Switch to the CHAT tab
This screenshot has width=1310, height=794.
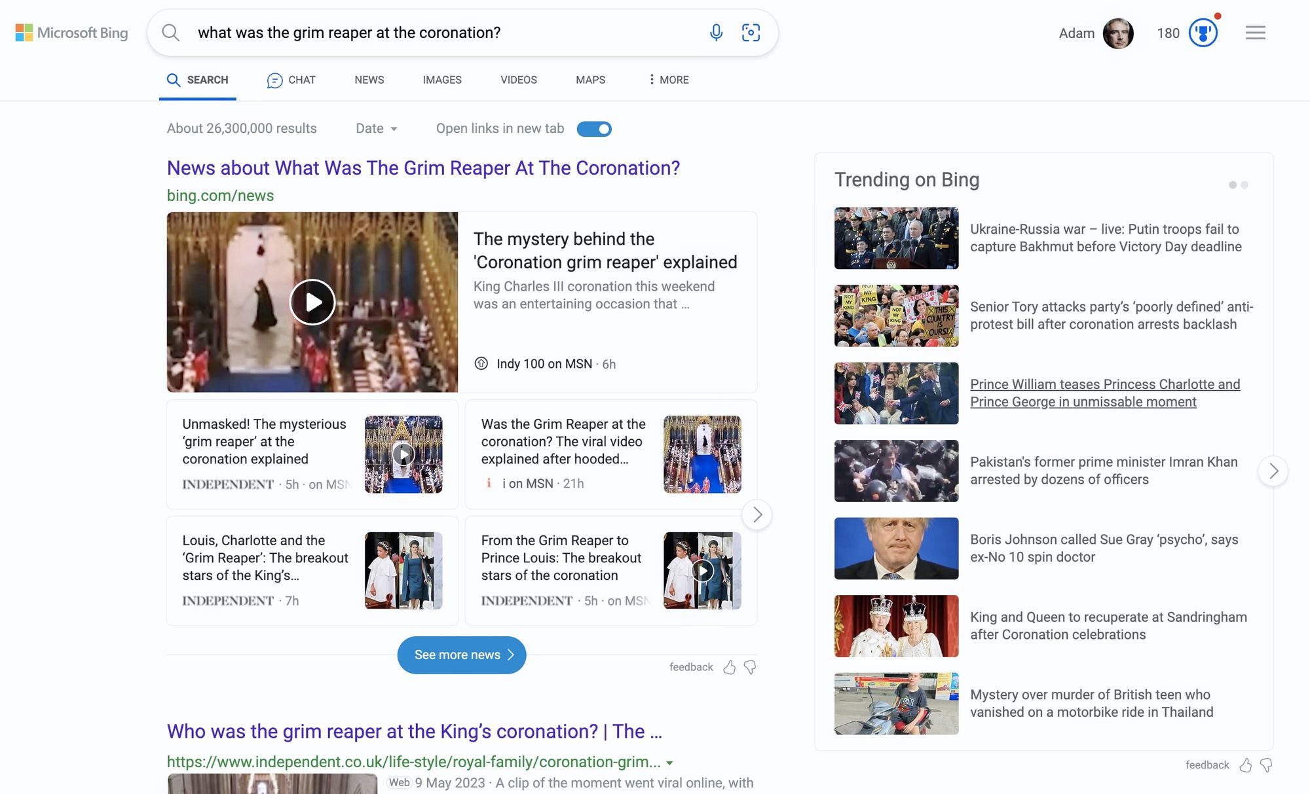point(291,80)
